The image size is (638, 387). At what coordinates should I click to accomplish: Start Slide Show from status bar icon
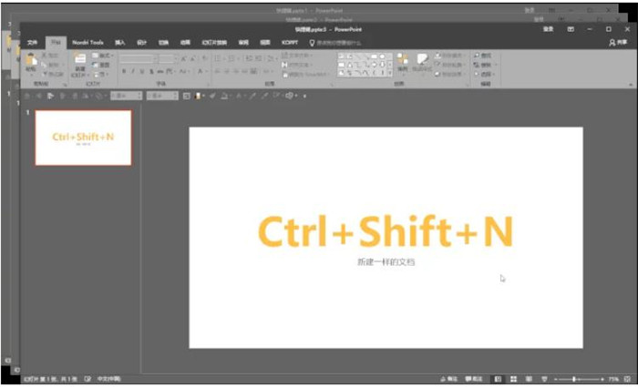(544, 379)
